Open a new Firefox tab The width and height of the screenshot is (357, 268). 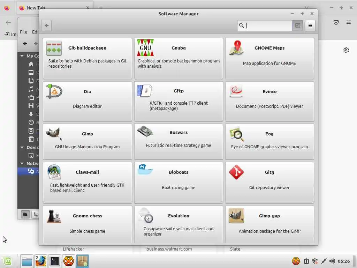pyautogui.click(x=101, y=8)
